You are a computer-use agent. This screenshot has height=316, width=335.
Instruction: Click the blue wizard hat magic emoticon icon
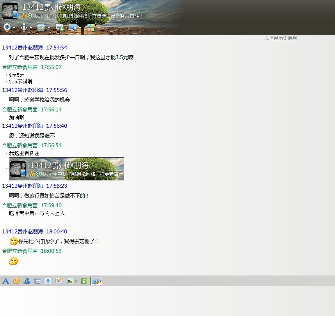pyautogui.click(x=27, y=281)
